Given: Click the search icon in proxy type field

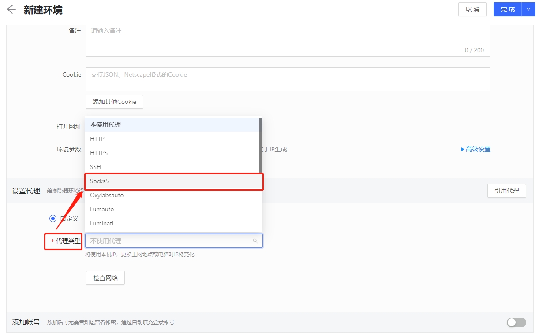Looking at the screenshot, I should (255, 241).
